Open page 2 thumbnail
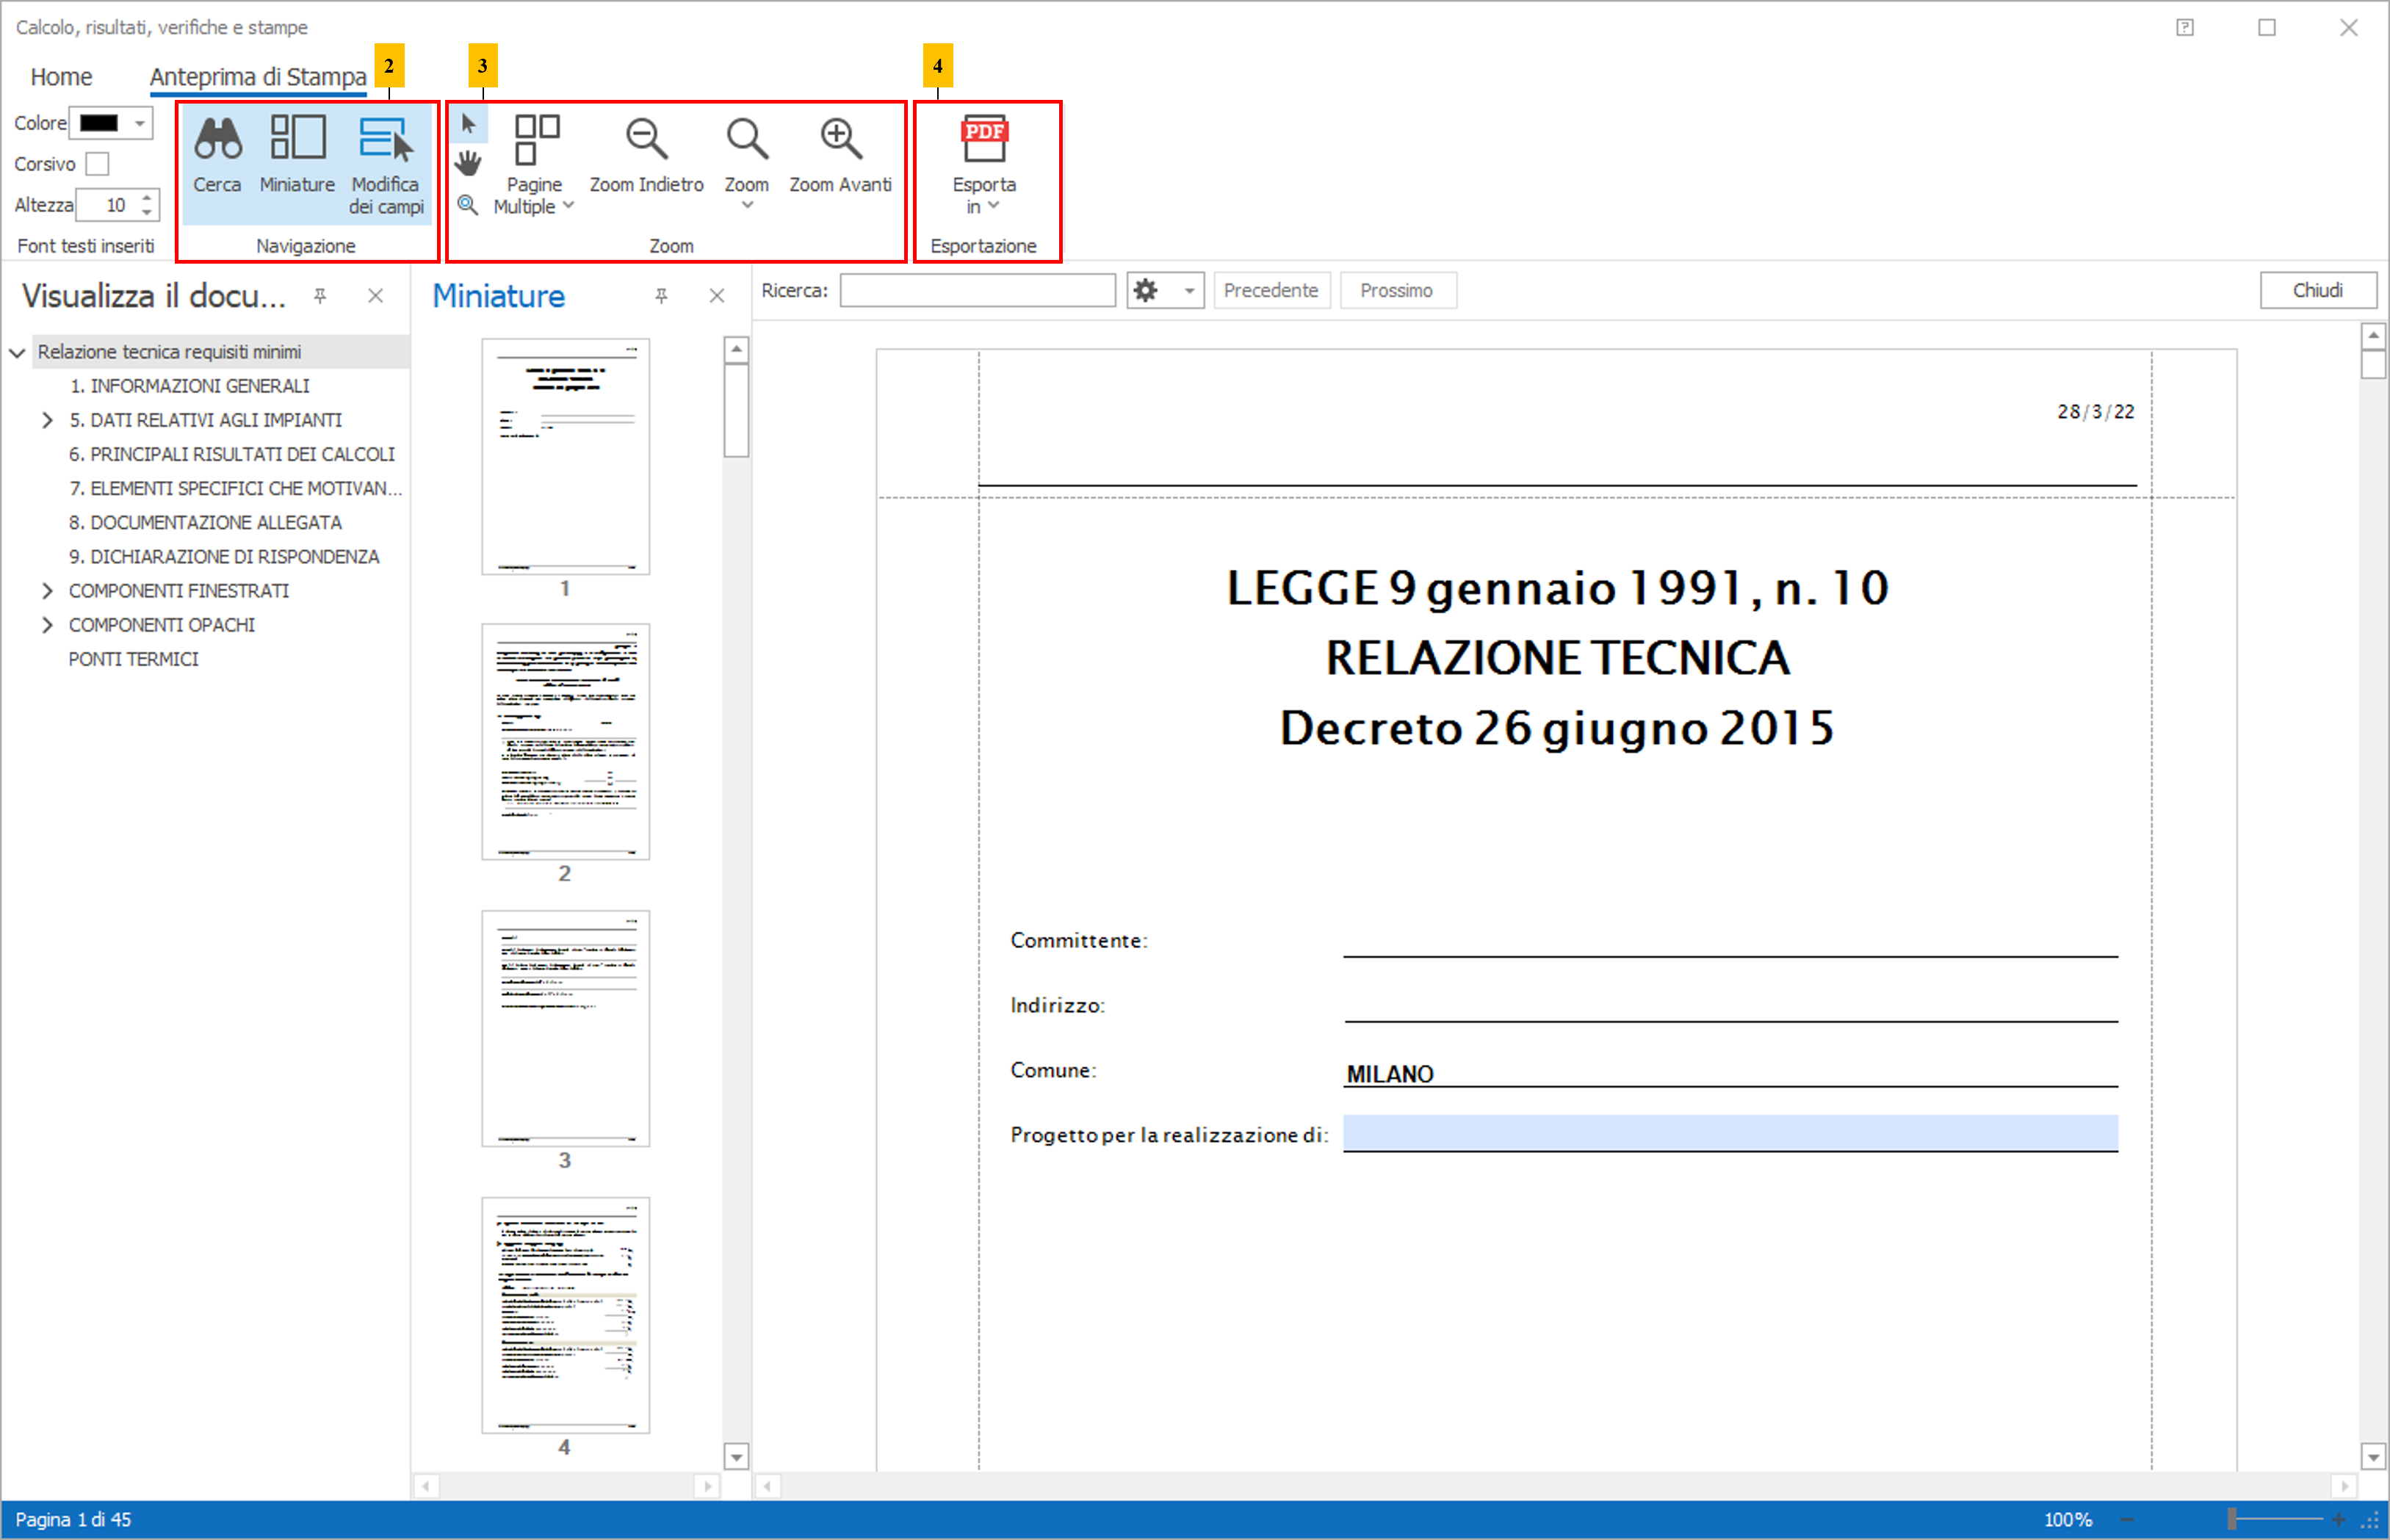Screen dimensions: 2390x1540 pos(565,742)
